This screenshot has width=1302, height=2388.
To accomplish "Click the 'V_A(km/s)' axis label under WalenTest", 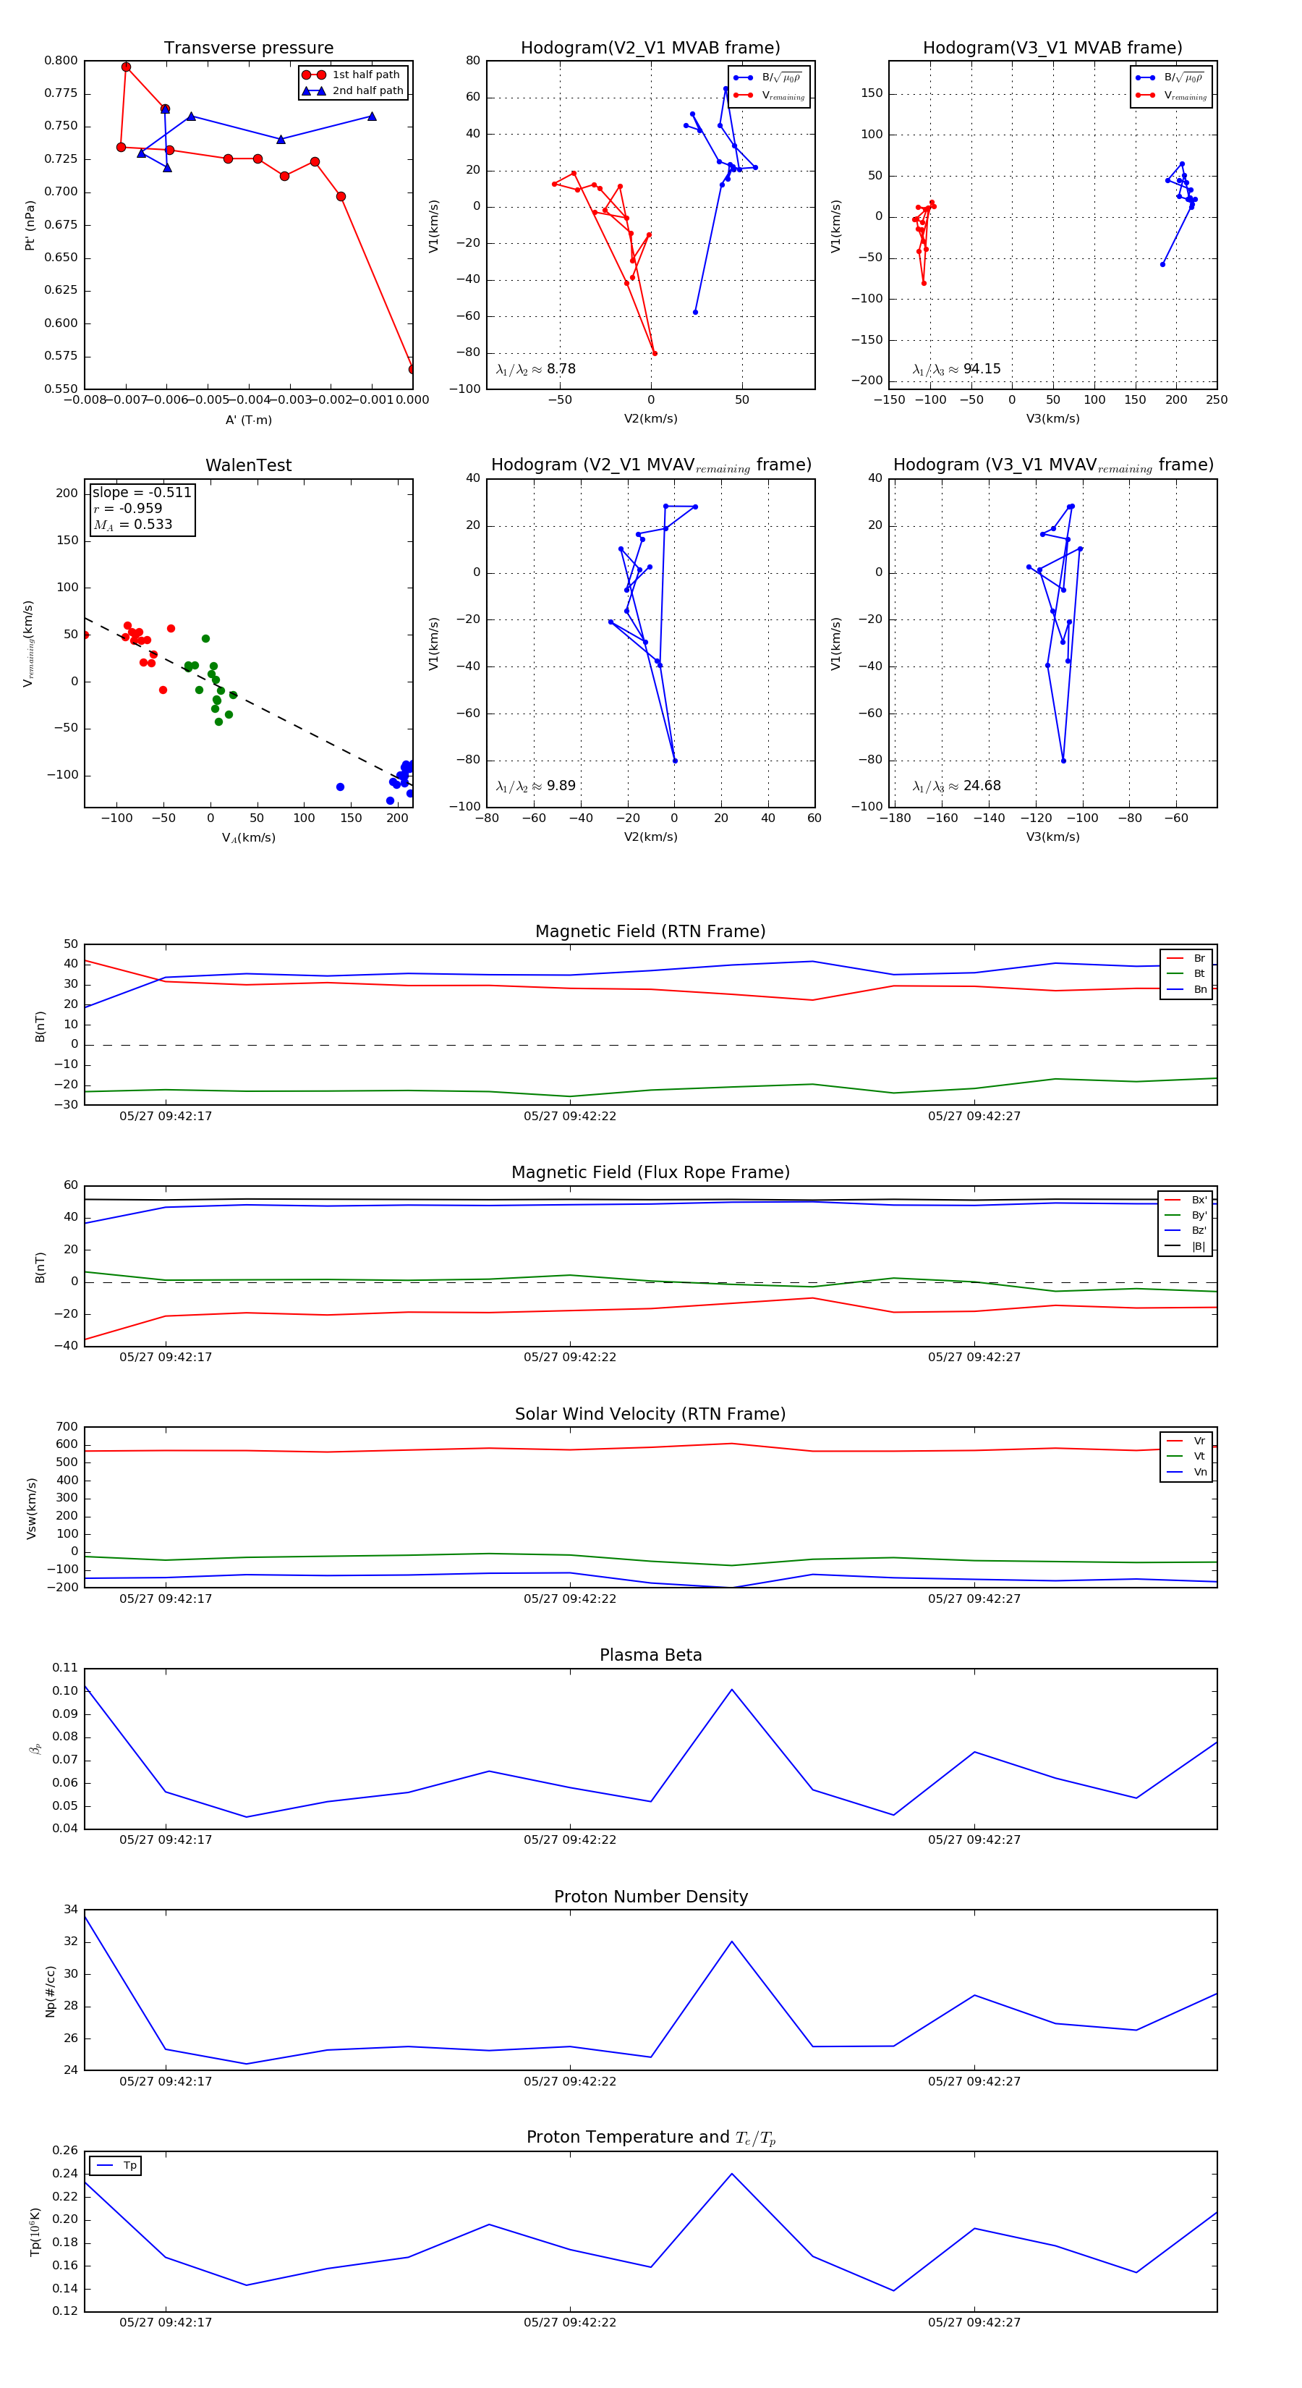I will pyautogui.click(x=248, y=837).
